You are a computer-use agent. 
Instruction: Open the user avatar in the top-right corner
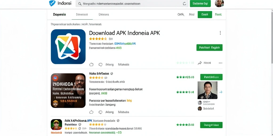coord(219,3)
